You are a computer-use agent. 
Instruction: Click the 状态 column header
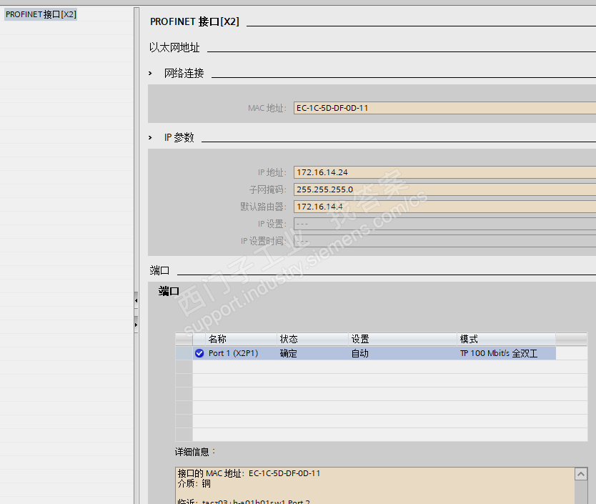point(312,339)
